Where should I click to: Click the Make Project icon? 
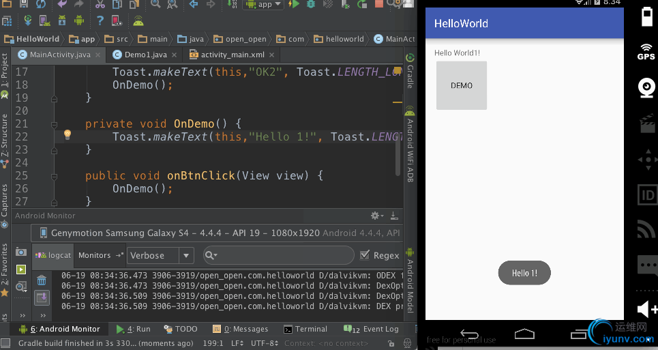232,4
